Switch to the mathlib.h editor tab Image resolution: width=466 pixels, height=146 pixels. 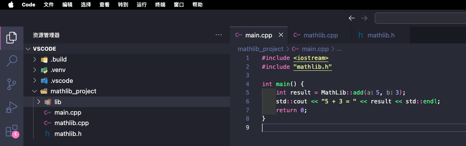point(381,35)
